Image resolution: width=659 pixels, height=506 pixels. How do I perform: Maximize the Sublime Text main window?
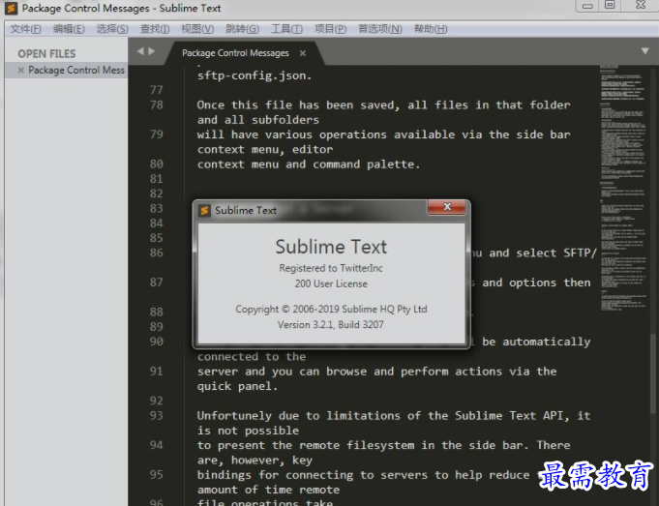click(x=610, y=5)
